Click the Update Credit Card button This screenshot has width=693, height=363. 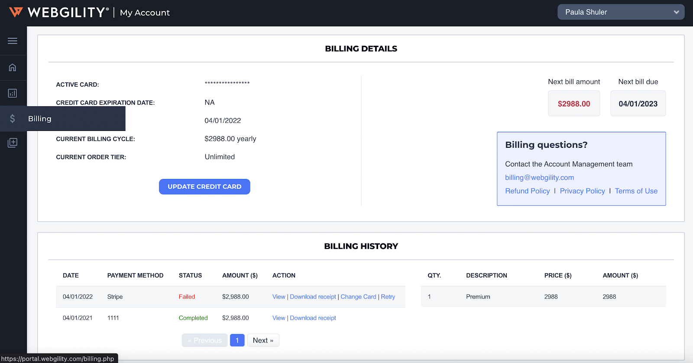[204, 187]
